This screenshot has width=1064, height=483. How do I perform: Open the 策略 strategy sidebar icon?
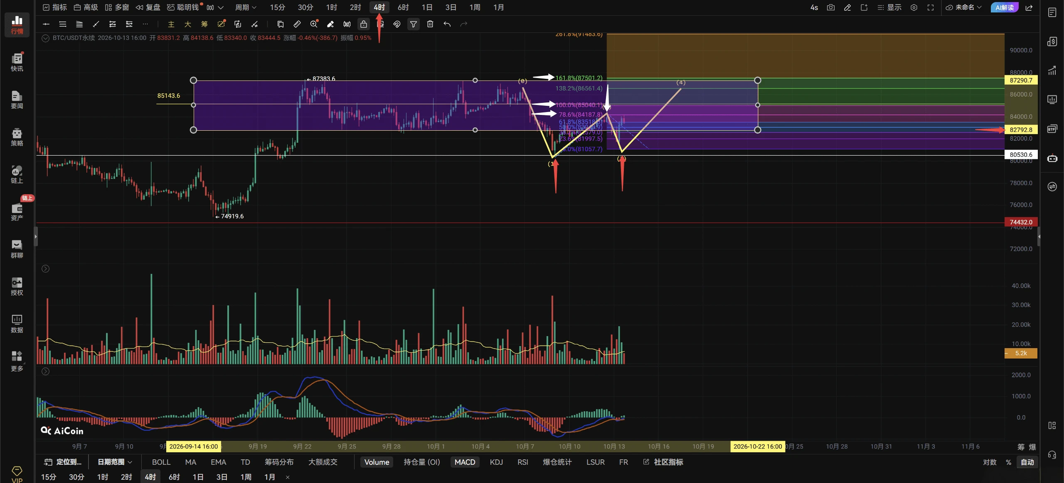17,137
